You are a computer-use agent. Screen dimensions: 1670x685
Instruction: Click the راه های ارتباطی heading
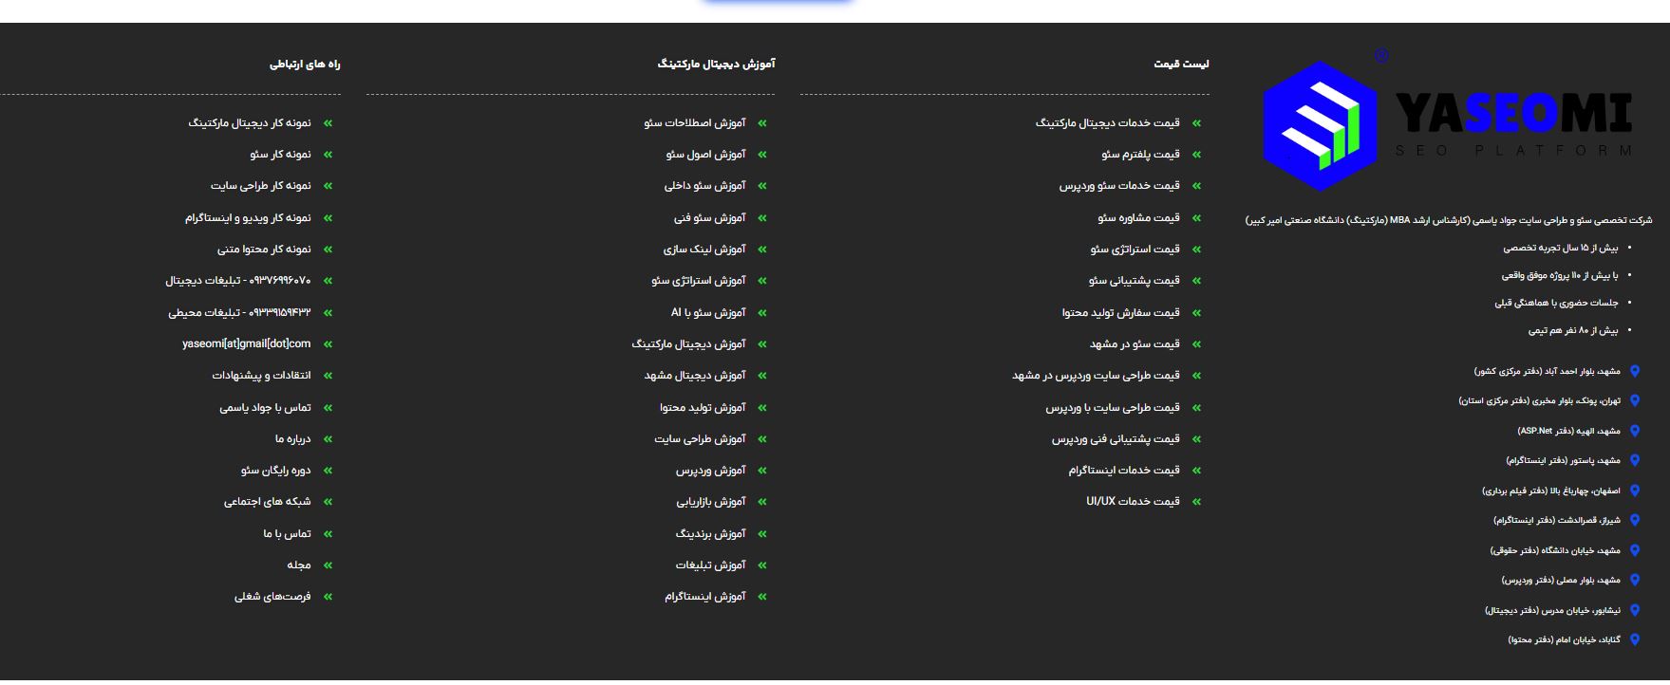(x=305, y=65)
